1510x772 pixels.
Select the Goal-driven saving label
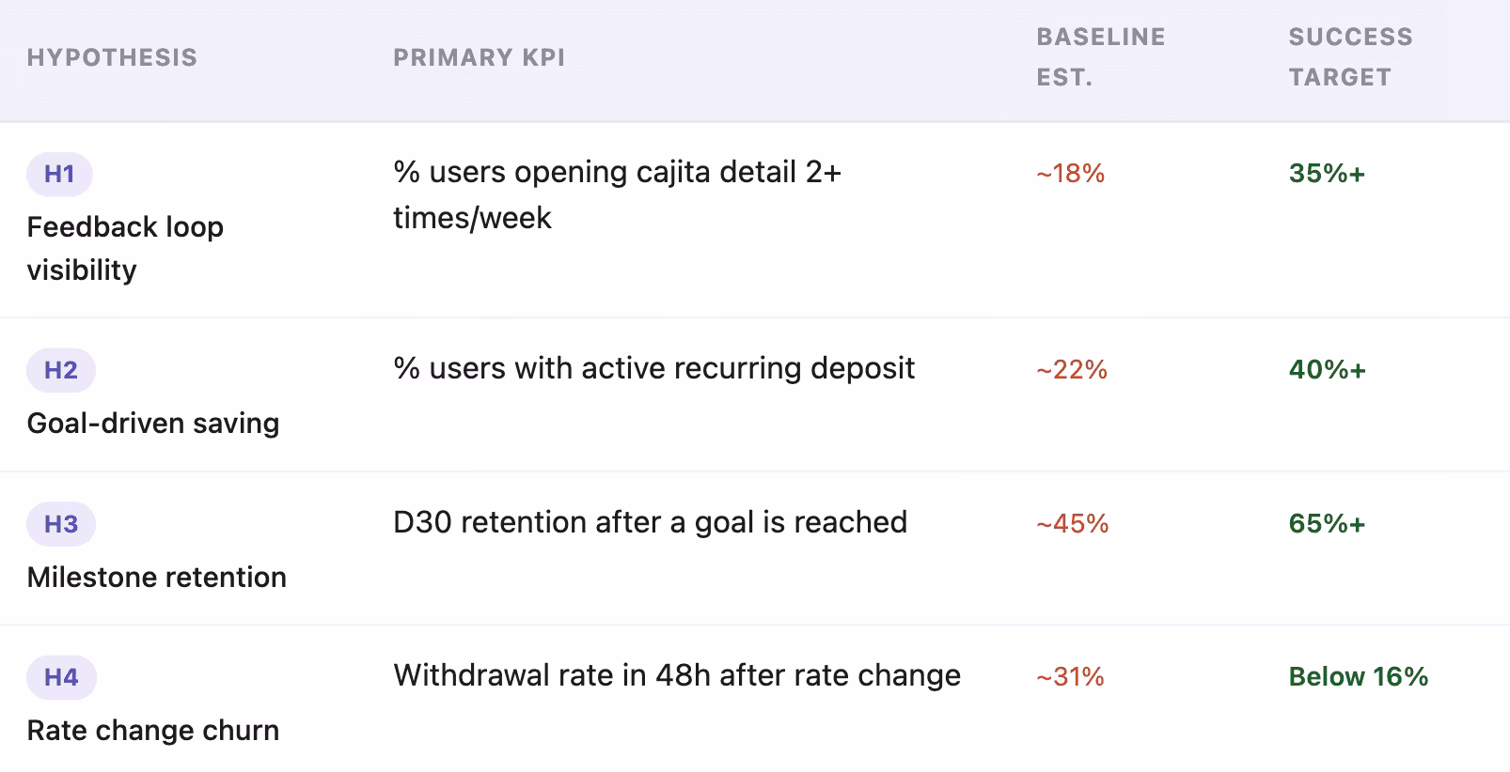pos(153,423)
